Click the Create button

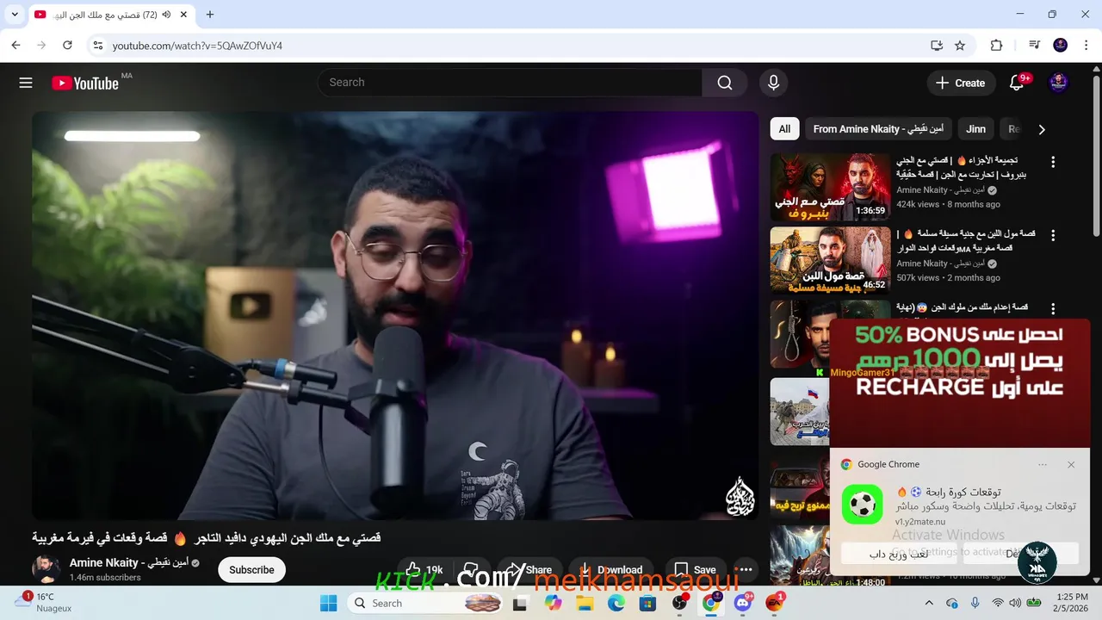[x=960, y=83]
